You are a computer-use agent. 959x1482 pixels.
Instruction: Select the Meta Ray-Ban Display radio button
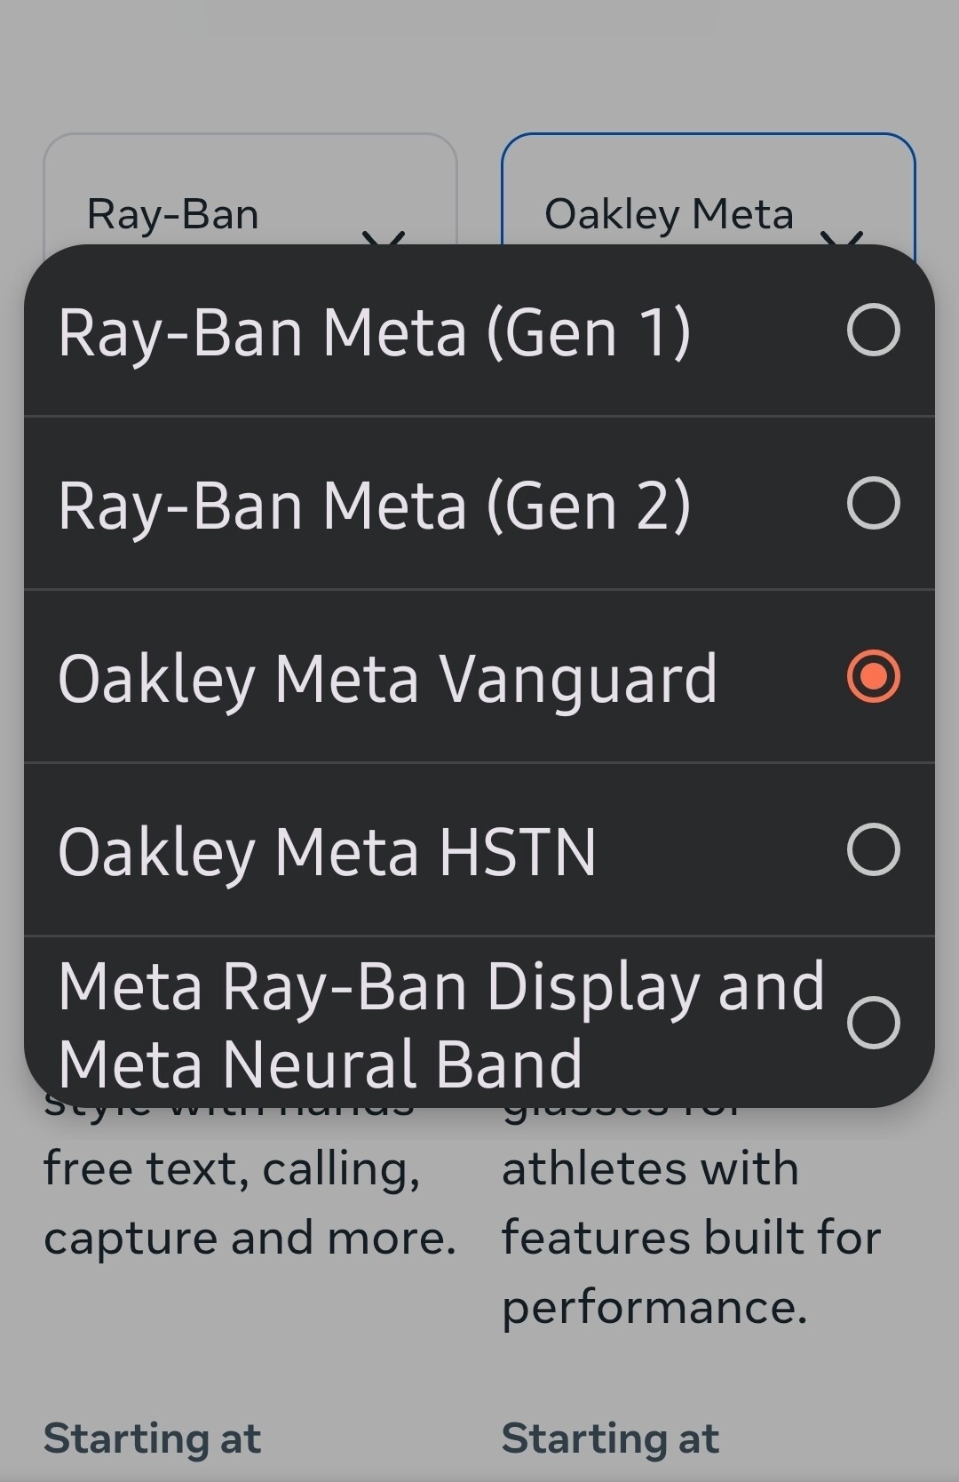(874, 1023)
